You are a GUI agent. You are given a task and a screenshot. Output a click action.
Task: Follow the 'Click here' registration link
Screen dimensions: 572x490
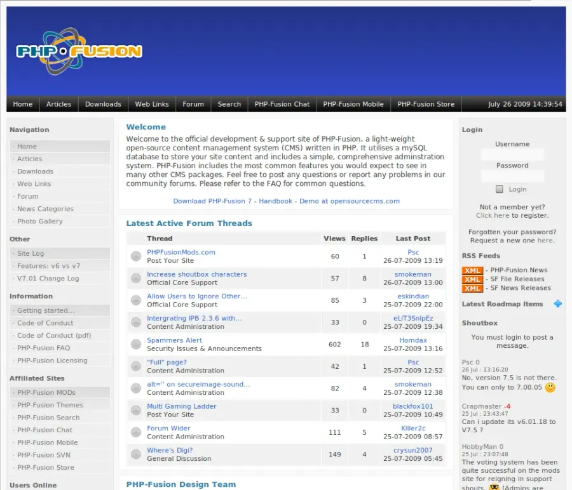point(493,215)
